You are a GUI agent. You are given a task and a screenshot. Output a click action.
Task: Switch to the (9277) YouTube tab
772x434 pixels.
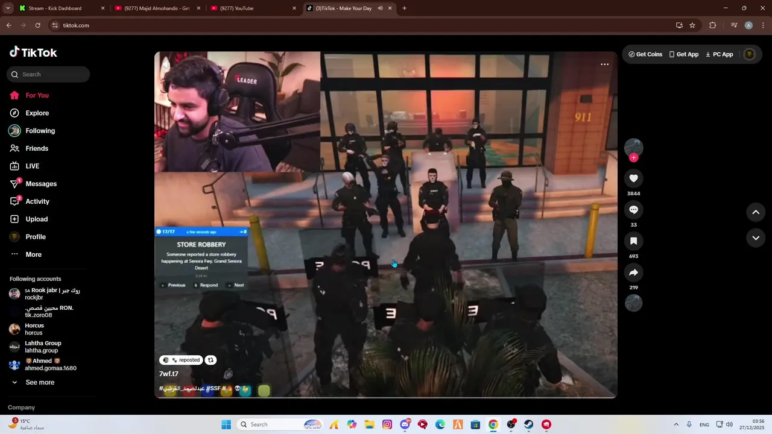(x=253, y=8)
